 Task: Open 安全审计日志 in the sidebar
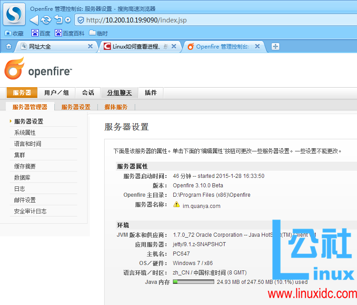(x=30, y=211)
